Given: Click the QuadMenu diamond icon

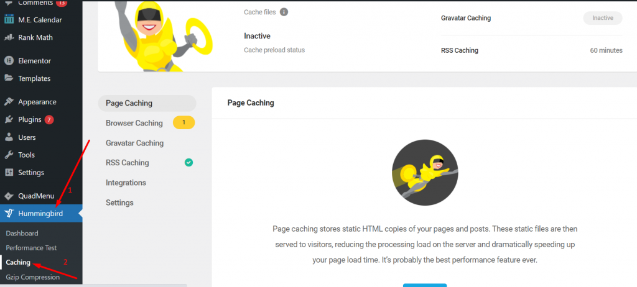Looking at the screenshot, I should coord(9,196).
